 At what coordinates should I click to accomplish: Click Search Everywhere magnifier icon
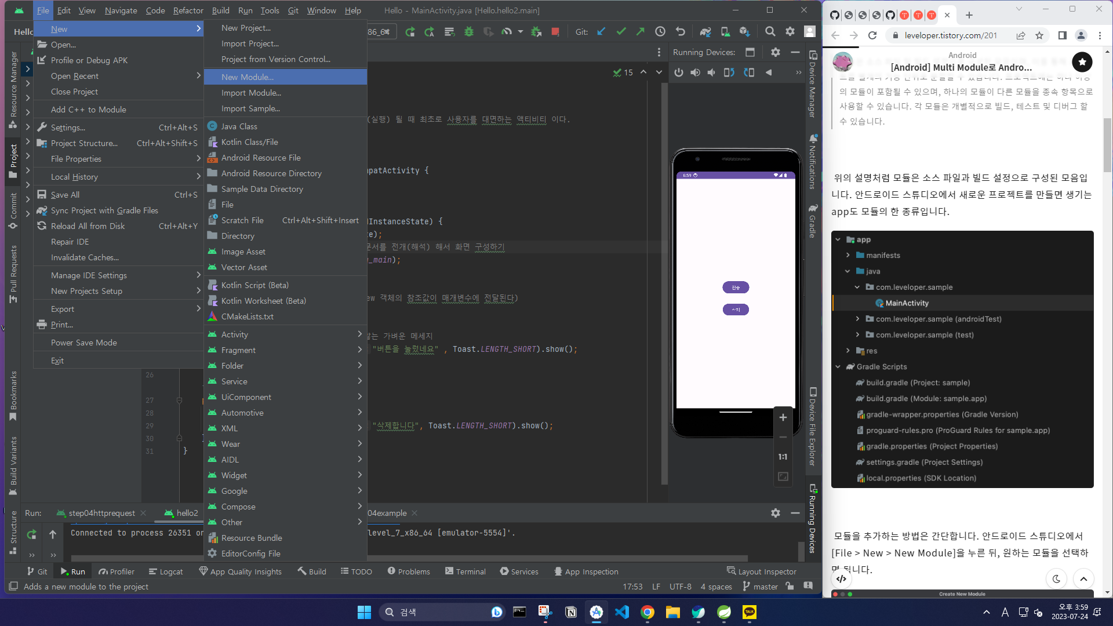point(770,32)
